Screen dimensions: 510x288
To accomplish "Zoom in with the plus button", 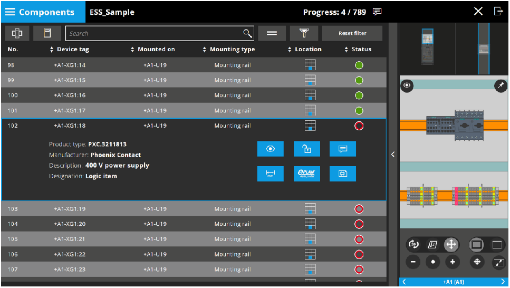I will coord(451,262).
